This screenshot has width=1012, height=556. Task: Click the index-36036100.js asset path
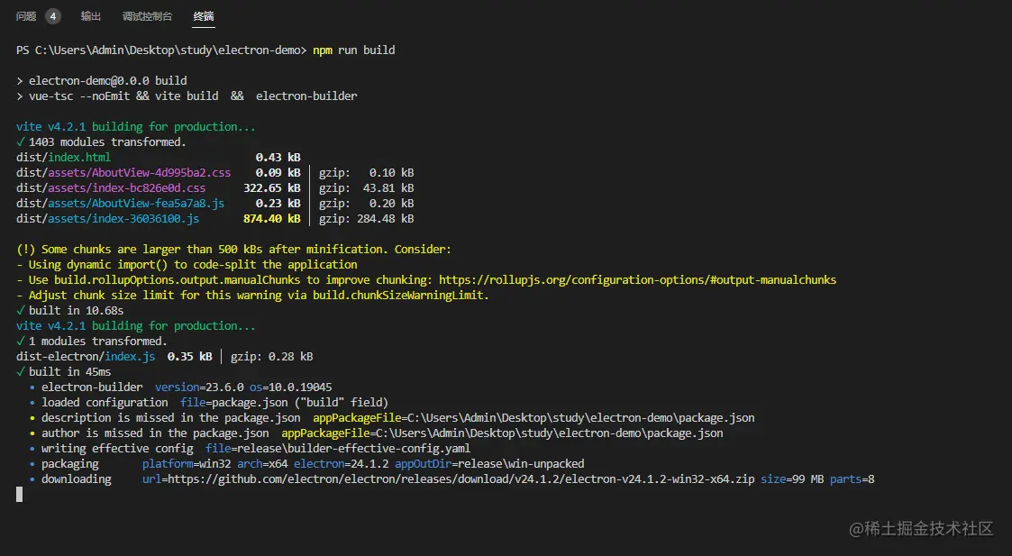tap(107, 219)
